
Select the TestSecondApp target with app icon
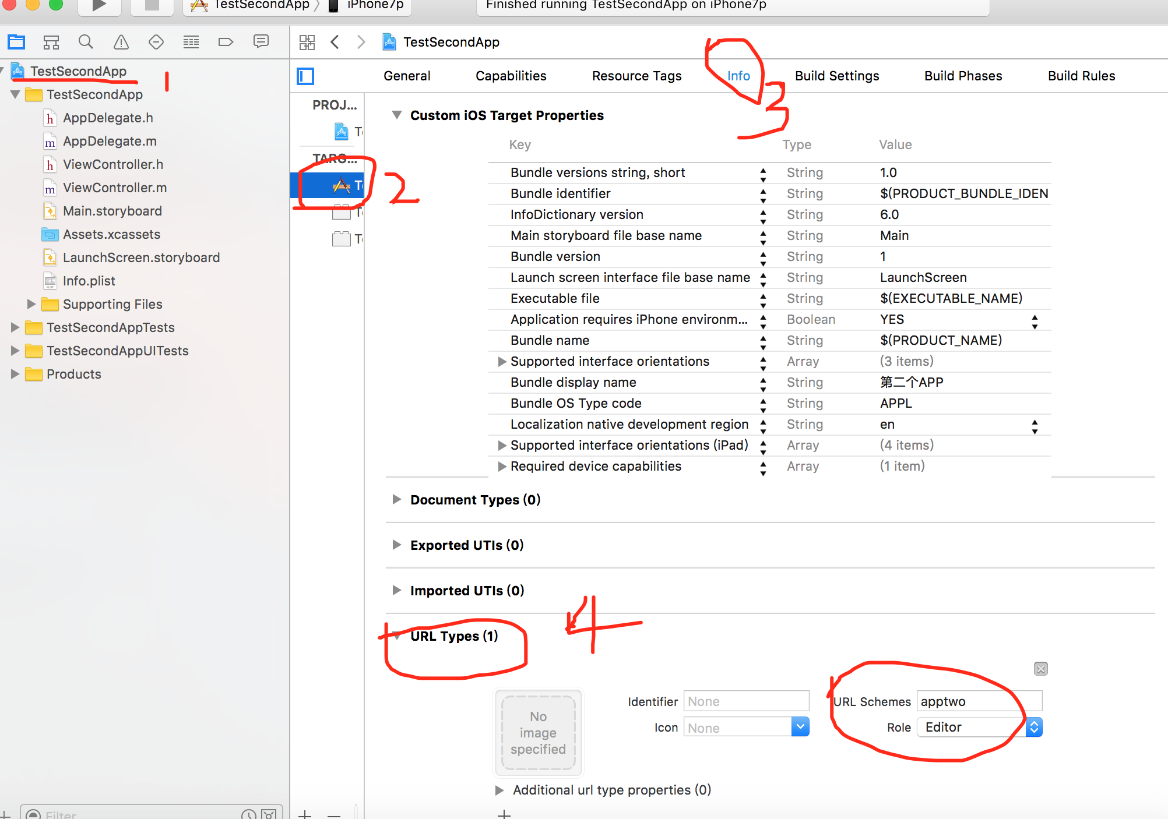point(328,186)
